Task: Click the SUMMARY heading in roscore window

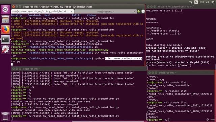Action: pyautogui.click(x=151, y=19)
